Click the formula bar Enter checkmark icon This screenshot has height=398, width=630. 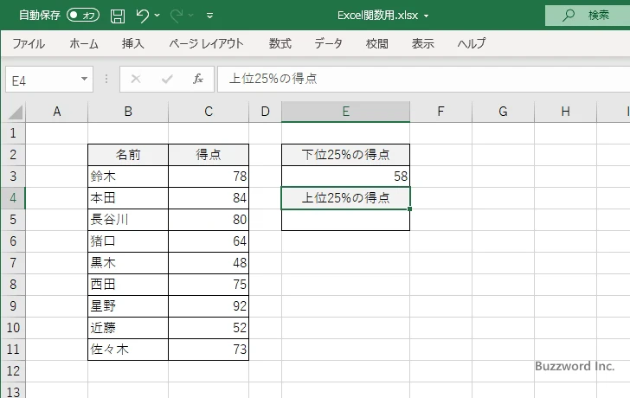(167, 79)
